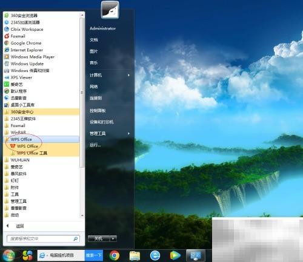303x262 pixels.
Task: Expand the Foxmail folder
Action: [41, 125]
